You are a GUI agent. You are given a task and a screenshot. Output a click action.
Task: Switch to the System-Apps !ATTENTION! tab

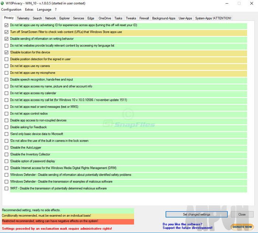(x=213, y=18)
